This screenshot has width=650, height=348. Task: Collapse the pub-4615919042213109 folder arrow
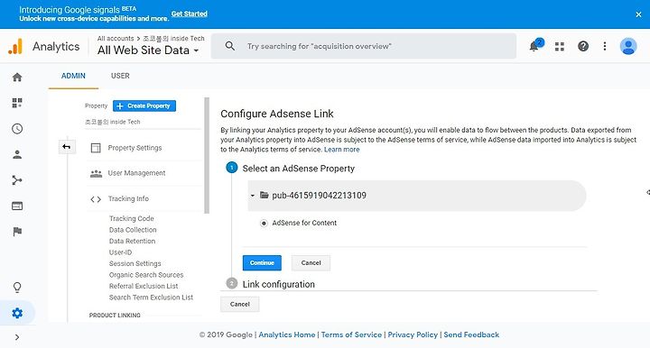pos(253,196)
